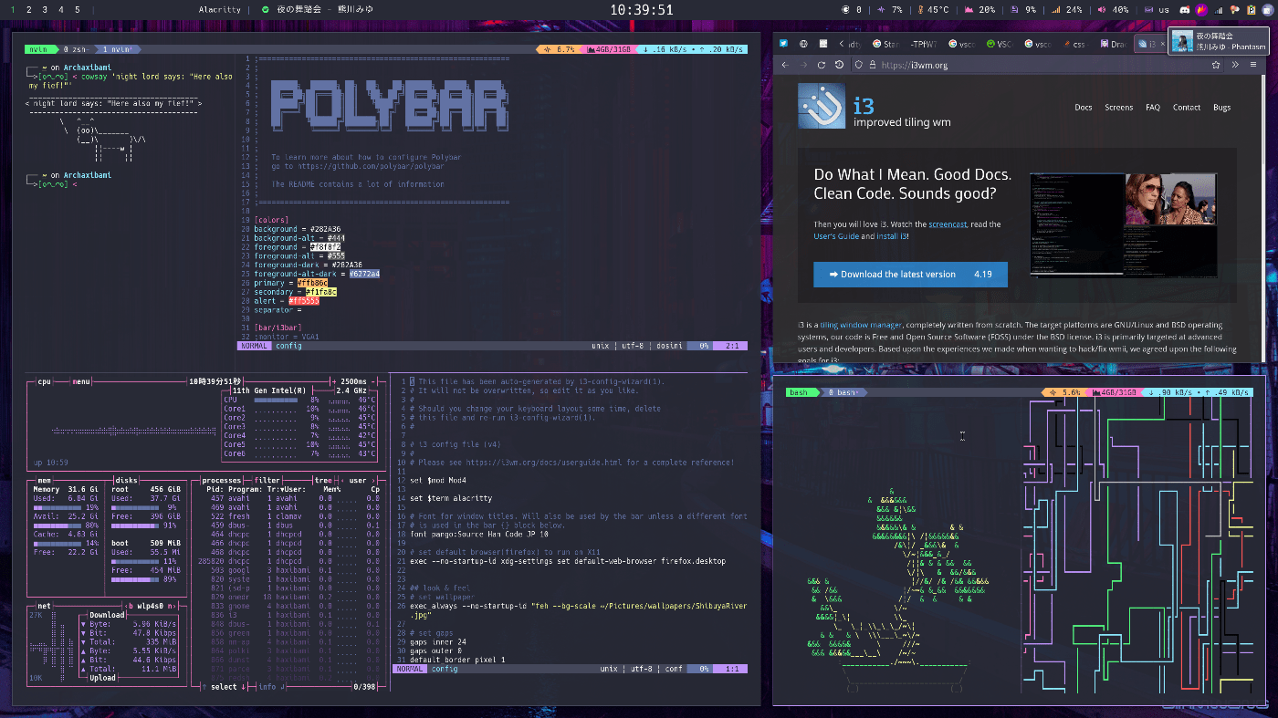Screen dimensions: 1278x718
Task: Toggle playback of 夜の舞踏会 in the status bar
Action: coord(266,9)
